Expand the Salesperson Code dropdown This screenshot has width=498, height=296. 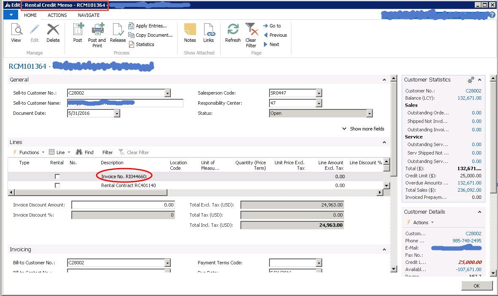click(x=318, y=93)
